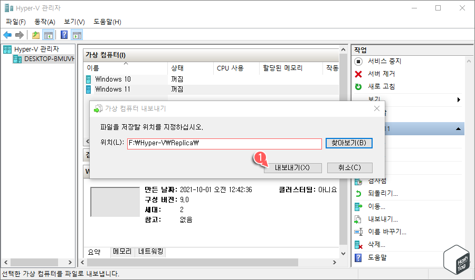Image resolution: width=475 pixels, height=280 pixels.
Task: Open the 동작(A) menu
Action: [x=45, y=22]
